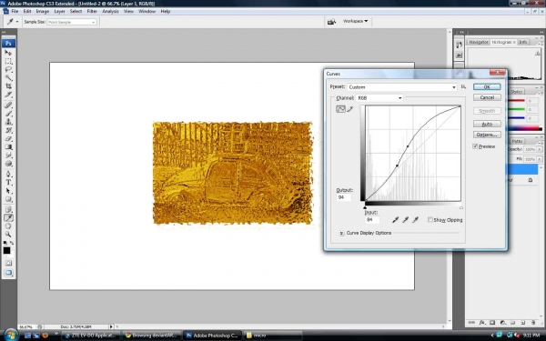The image size is (546, 341).
Task: Toggle the Preview checkbox
Action: point(475,146)
